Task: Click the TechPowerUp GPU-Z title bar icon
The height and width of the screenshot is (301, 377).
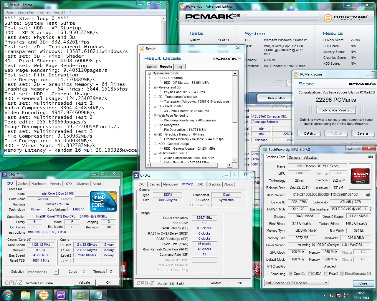Action: coord(265,149)
